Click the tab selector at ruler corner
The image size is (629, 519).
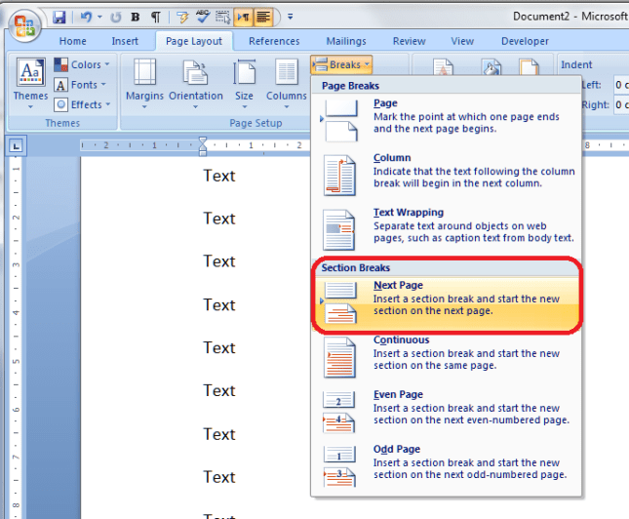click(17, 146)
